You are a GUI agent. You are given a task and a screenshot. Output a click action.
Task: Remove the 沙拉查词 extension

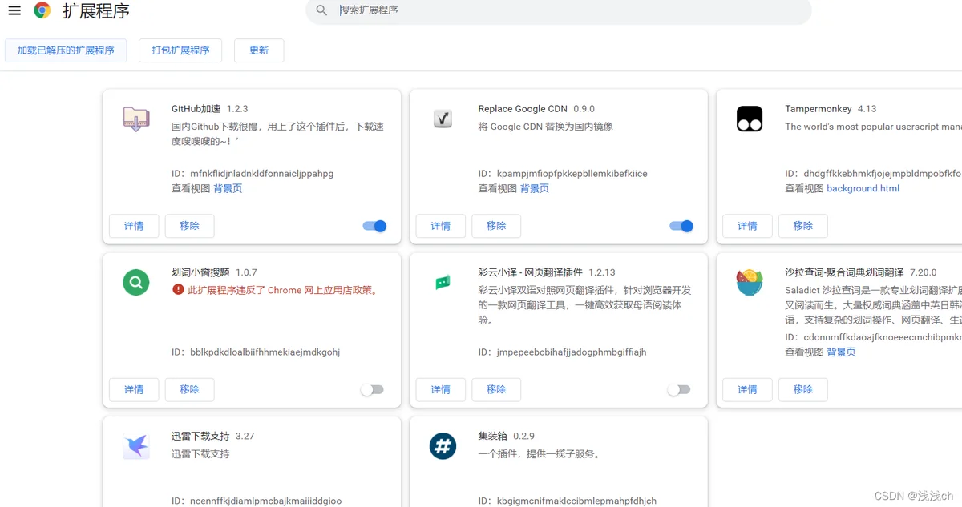(803, 389)
